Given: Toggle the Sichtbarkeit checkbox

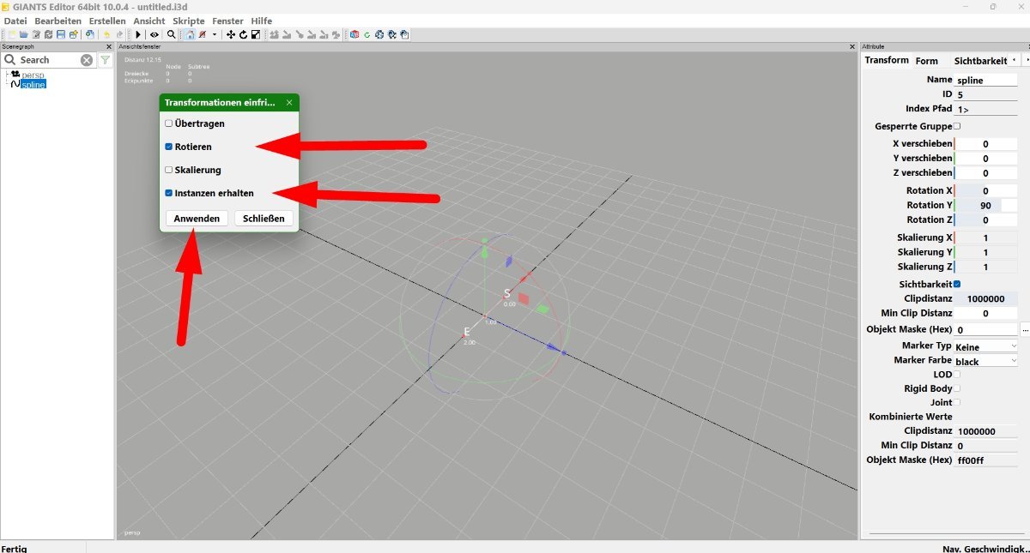Looking at the screenshot, I should pyautogui.click(x=957, y=284).
